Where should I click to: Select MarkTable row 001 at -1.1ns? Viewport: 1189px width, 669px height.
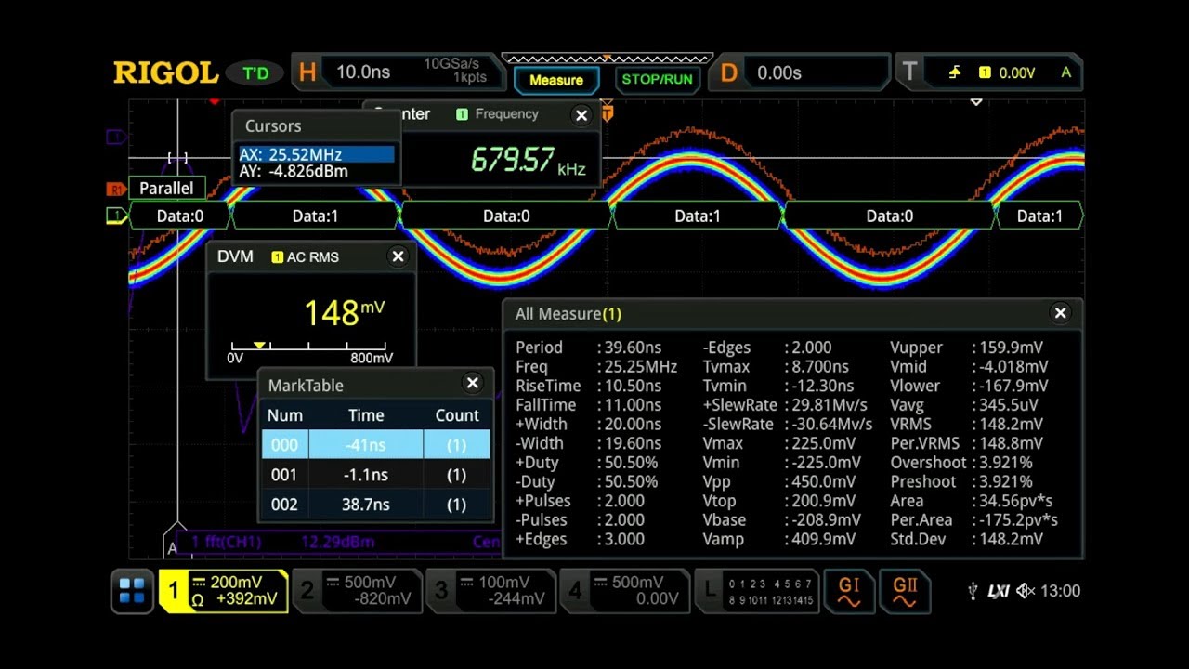376,475
